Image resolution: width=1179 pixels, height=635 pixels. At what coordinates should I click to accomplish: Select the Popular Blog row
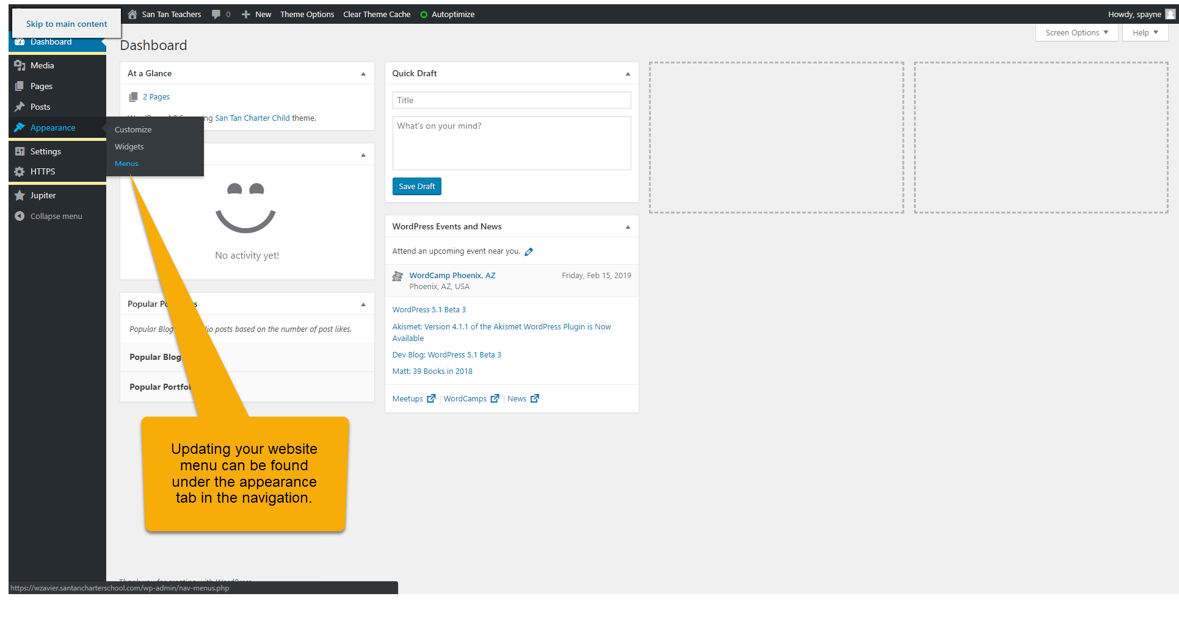(x=247, y=357)
